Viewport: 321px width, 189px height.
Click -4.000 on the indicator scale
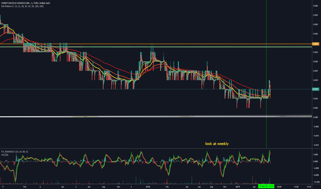[315, 168]
